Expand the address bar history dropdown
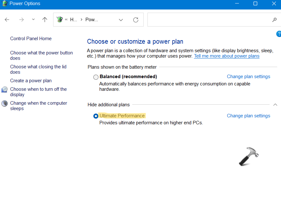281x198 pixels. click(121, 20)
